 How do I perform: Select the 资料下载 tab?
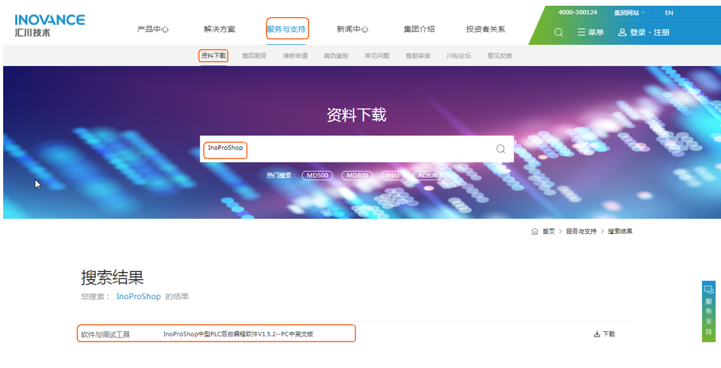(214, 56)
